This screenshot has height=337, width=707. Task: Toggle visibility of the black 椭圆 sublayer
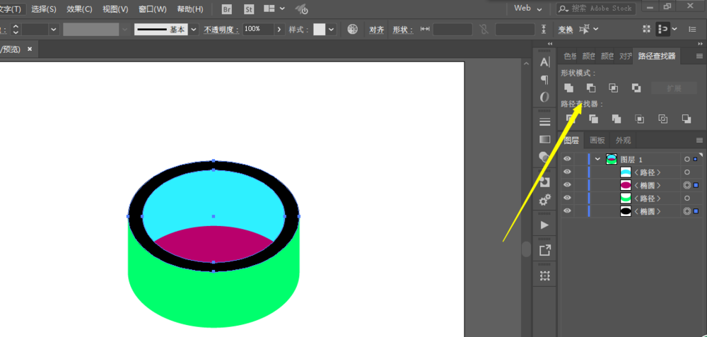click(x=567, y=211)
